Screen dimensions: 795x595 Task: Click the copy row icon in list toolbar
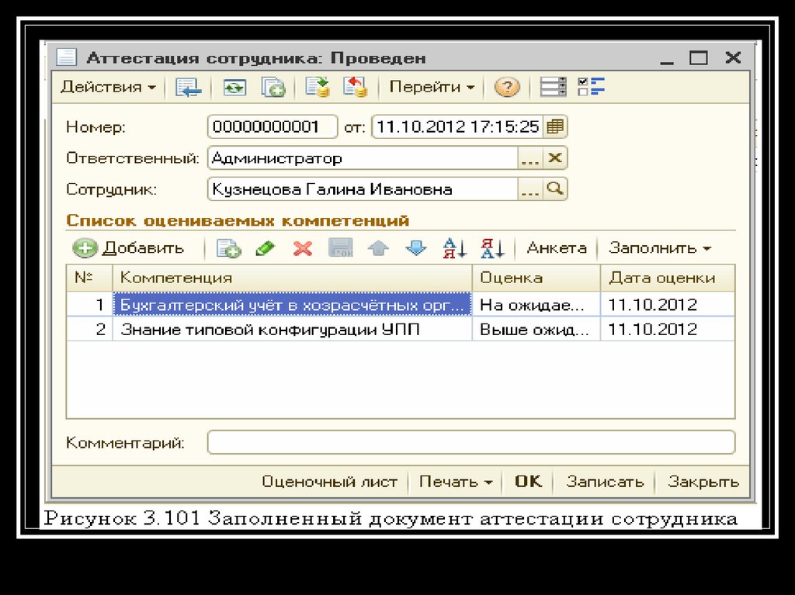[228, 248]
